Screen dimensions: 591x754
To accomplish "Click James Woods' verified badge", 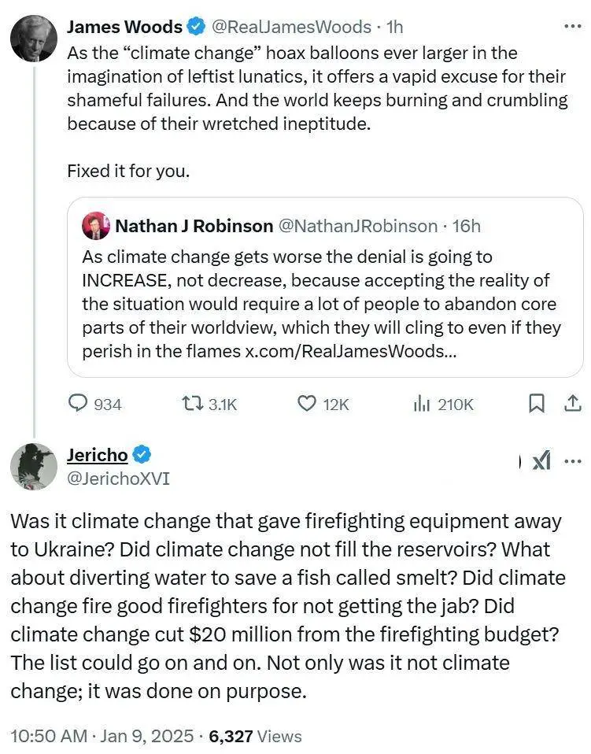I will pos(195,27).
